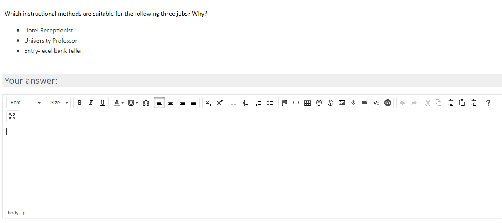Insert a bulleted list
The width and height of the screenshot is (502, 223).
click(x=270, y=103)
